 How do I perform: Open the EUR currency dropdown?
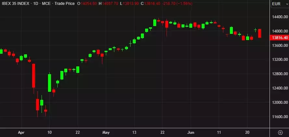point(280,4)
